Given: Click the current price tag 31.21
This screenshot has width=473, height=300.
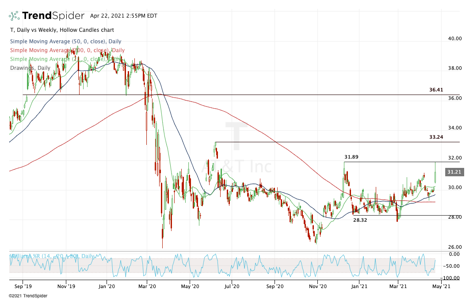Looking at the screenshot, I should (x=454, y=172).
